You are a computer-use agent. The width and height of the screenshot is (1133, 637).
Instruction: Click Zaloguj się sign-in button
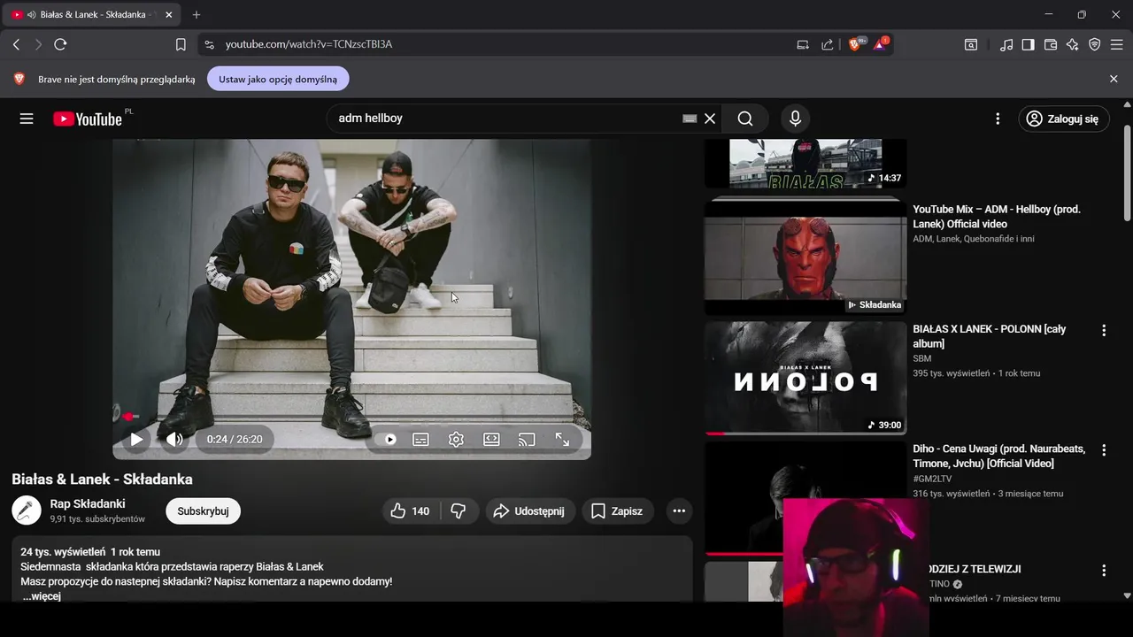tap(1063, 119)
